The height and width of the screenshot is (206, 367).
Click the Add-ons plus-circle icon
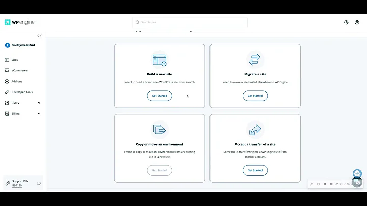point(7,81)
